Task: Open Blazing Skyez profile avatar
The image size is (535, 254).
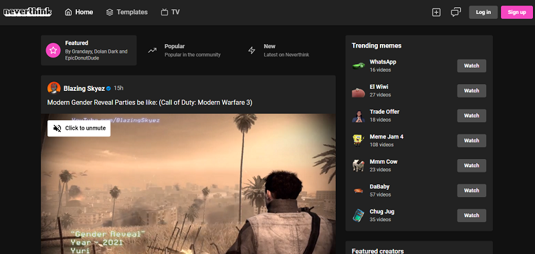Action: tap(54, 88)
